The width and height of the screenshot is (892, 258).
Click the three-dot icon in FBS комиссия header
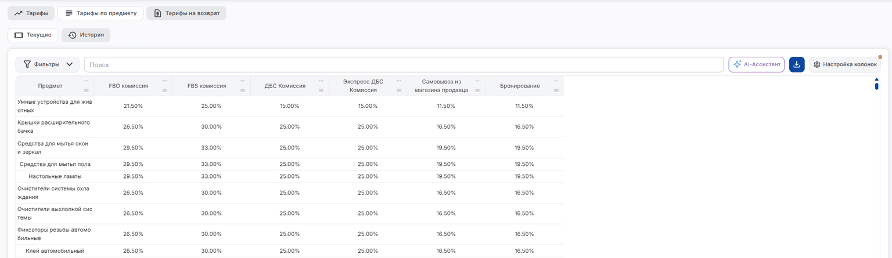coord(243,81)
